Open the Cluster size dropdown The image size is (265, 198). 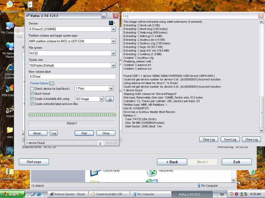113,65
